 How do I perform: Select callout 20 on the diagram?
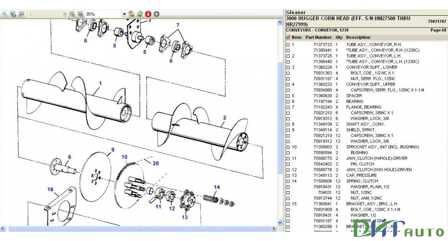156,163
